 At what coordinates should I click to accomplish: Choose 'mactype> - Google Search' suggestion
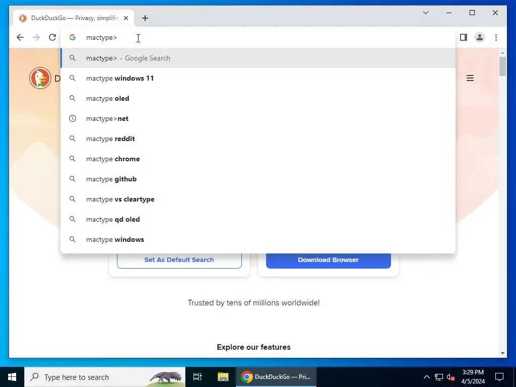[259, 58]
